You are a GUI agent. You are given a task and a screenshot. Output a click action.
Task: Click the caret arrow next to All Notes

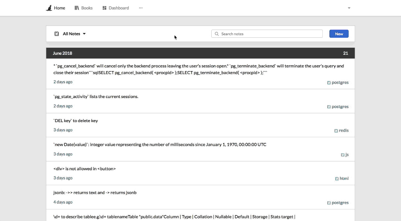pos(84,34)
